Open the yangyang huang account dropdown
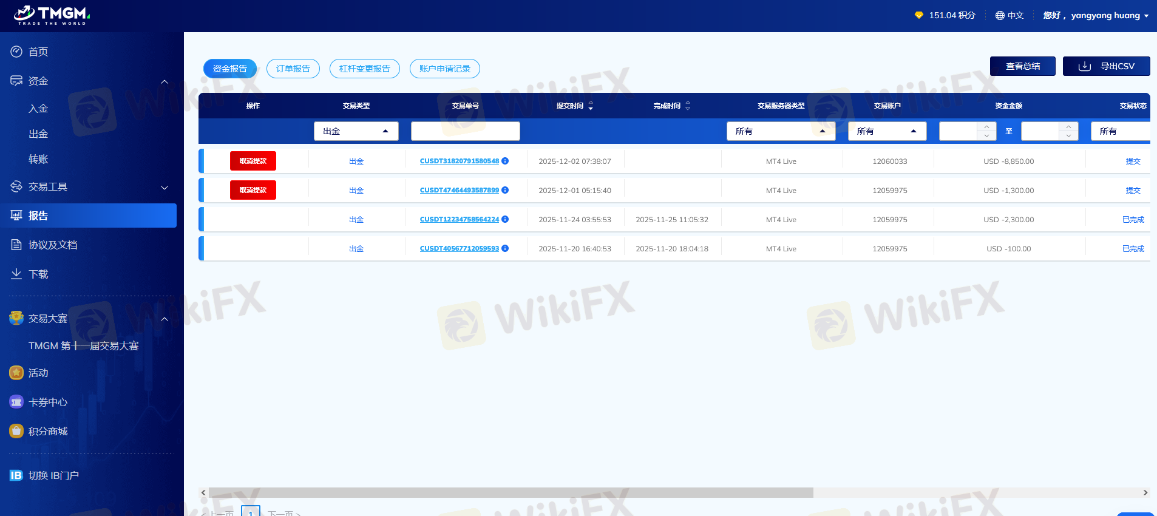 1096,15
